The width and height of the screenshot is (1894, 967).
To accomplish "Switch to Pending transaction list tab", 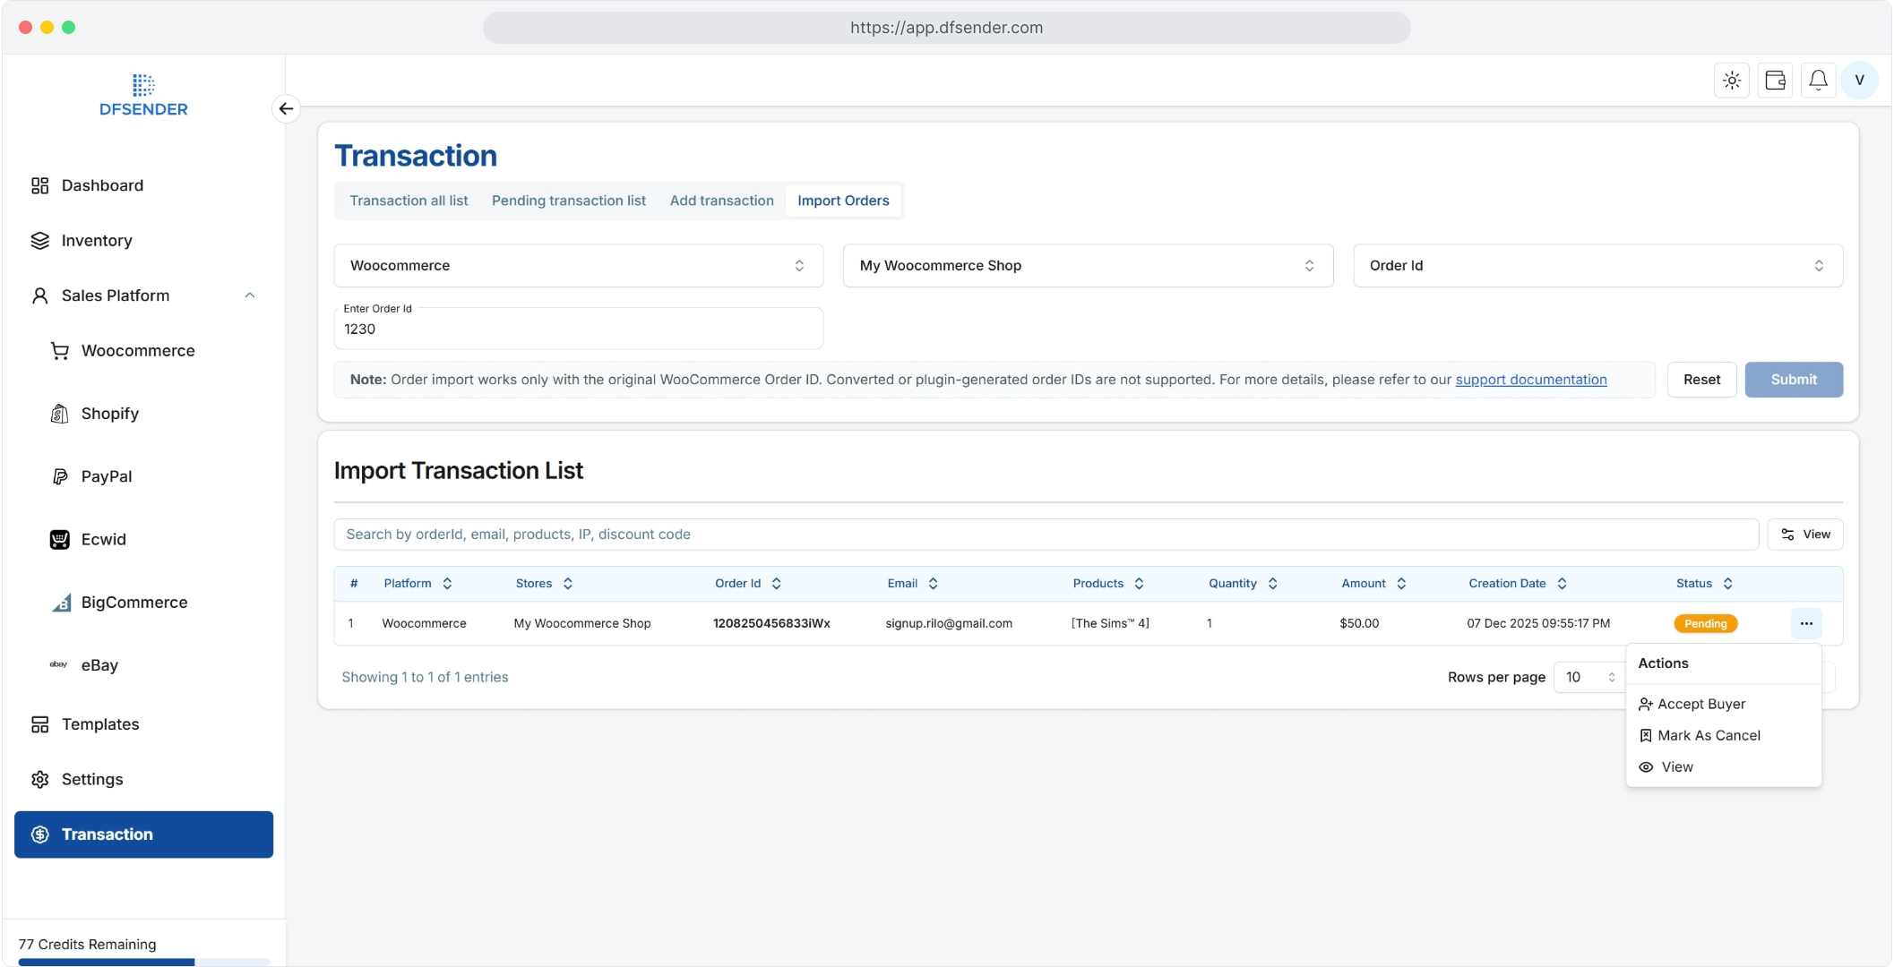I will click(x=568, y=201).
